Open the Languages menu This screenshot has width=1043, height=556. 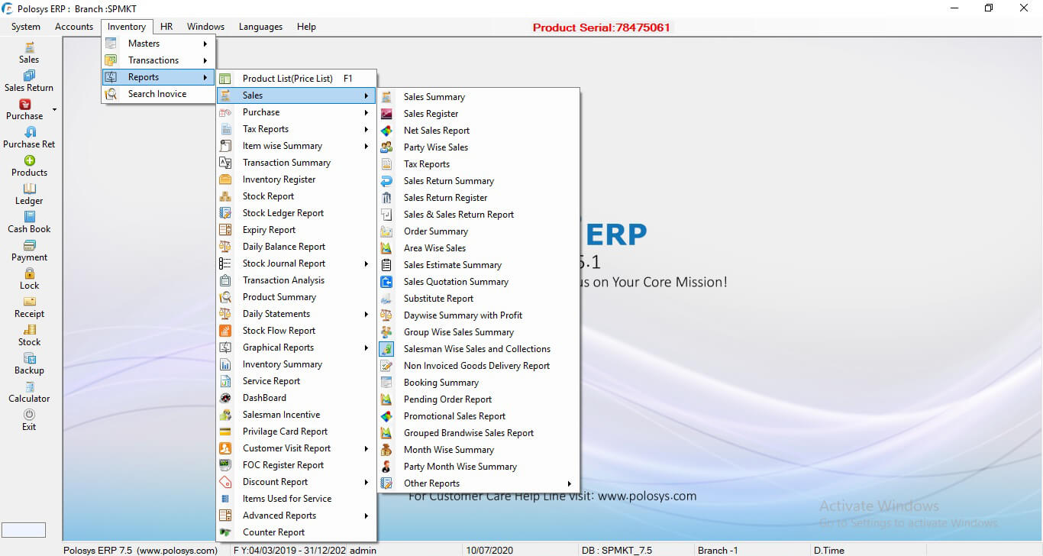260,27
